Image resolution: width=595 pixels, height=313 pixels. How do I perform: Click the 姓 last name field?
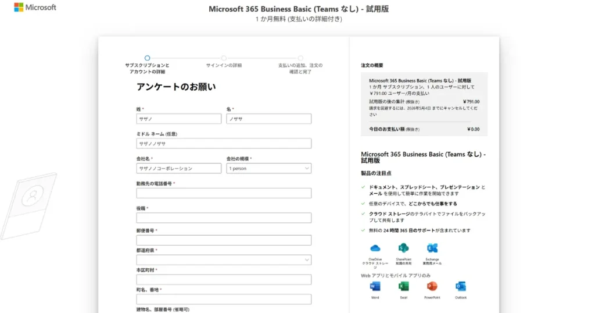click(x=178, y=119)
